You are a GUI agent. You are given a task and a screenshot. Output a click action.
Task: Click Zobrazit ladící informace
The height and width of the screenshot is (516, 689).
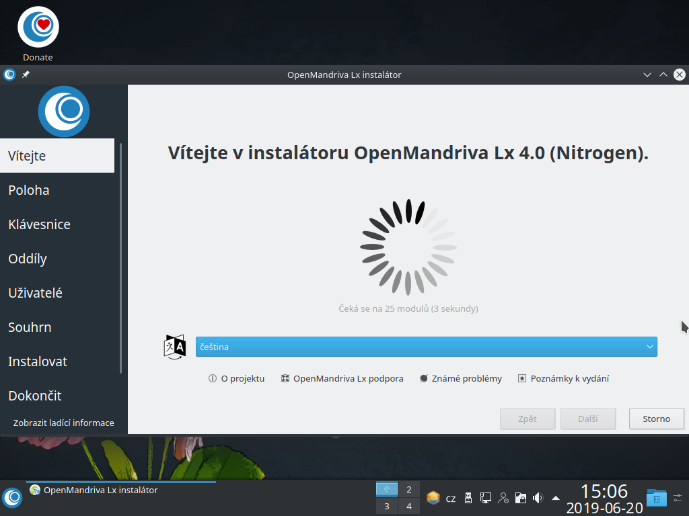click(x=63, y=423)
